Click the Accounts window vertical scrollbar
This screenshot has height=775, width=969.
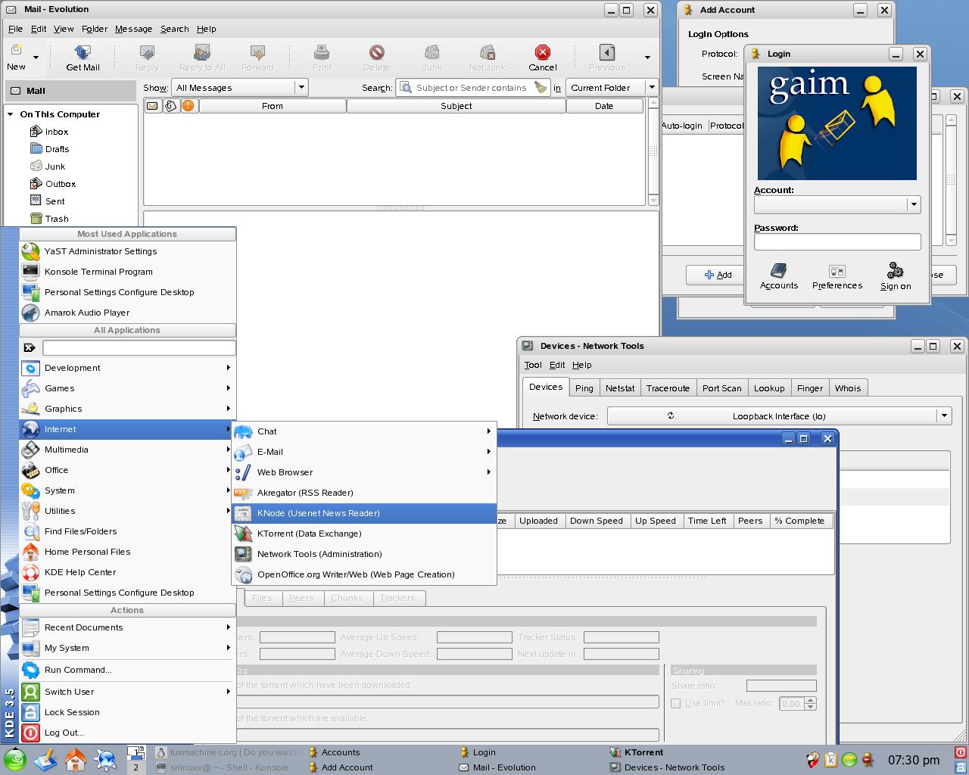[952, 180]
